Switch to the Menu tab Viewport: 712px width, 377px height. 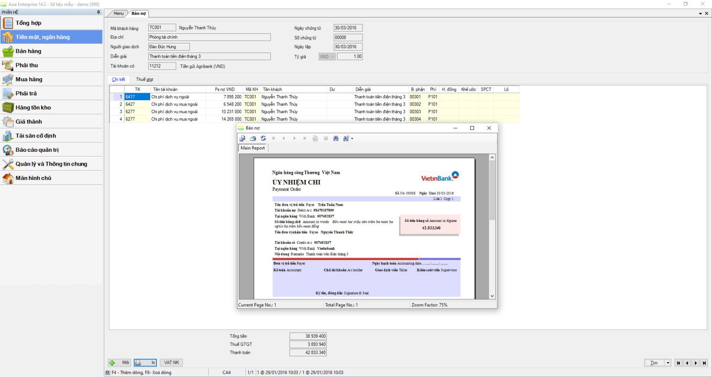point(118,13)
